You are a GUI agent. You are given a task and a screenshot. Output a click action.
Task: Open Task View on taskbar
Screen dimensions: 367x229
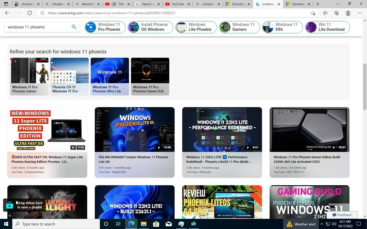(118, 224)
